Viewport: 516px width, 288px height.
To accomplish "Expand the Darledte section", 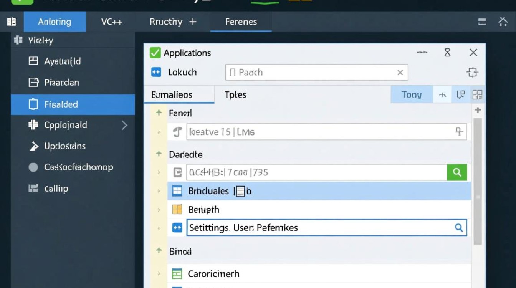I will (x=159, y=154).
